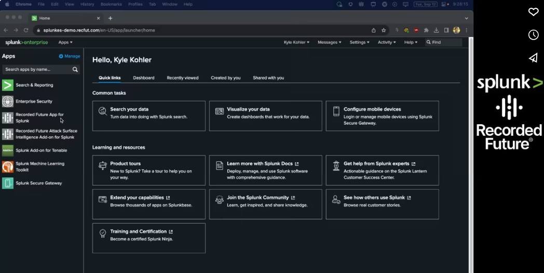Open Splunk Add-on for Tenable icon

8,151
